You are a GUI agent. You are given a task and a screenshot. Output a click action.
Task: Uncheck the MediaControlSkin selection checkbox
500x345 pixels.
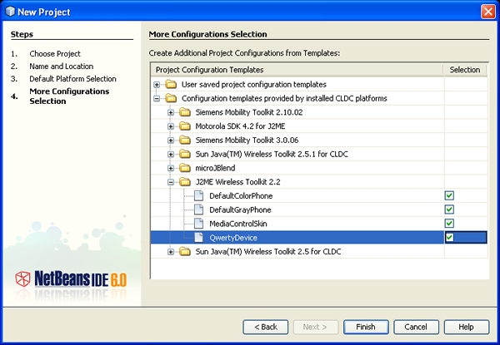pos(449,224)
